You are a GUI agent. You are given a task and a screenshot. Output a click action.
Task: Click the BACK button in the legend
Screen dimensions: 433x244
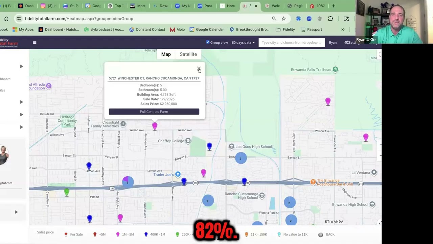pyautogui.click(x=327, y=235)
